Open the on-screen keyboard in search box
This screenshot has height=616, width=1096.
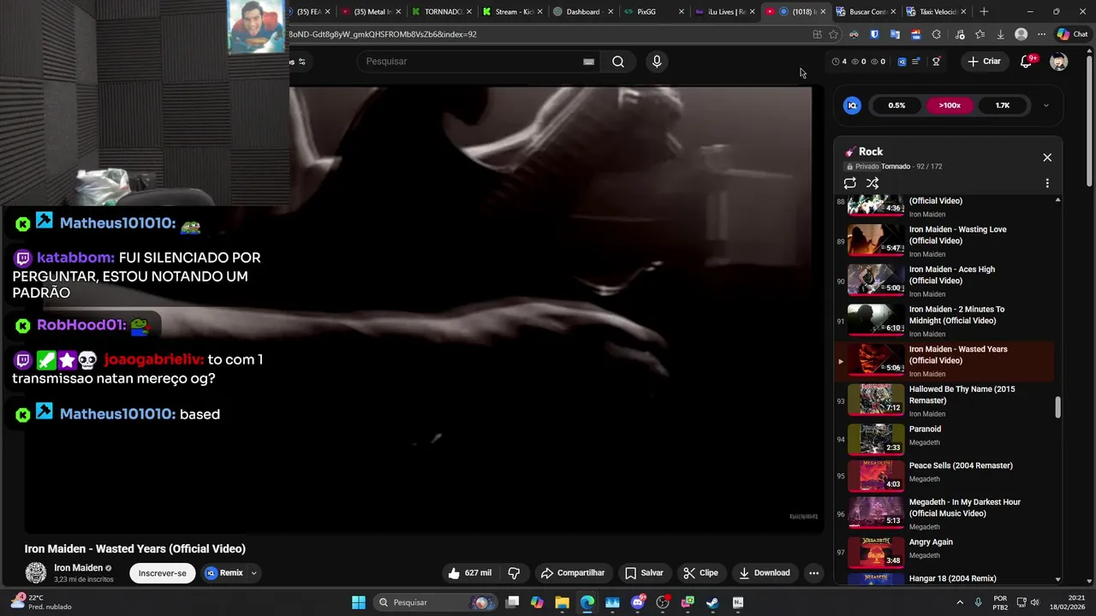tap(588, 62)
